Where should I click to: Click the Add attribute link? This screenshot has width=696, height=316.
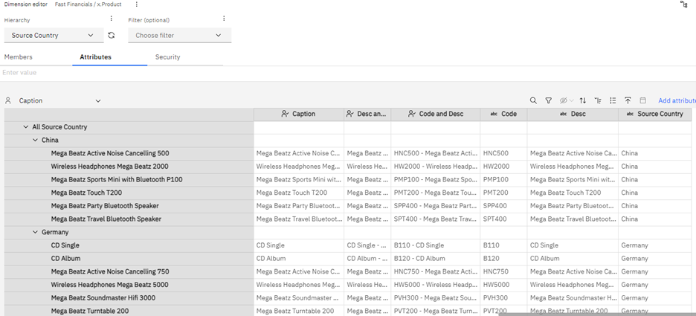point(677,100)
